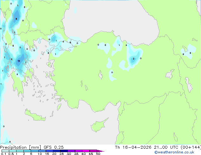Click the '10' legend scale label
This screenshot has width=201, height=155.
tap(40, 154)
